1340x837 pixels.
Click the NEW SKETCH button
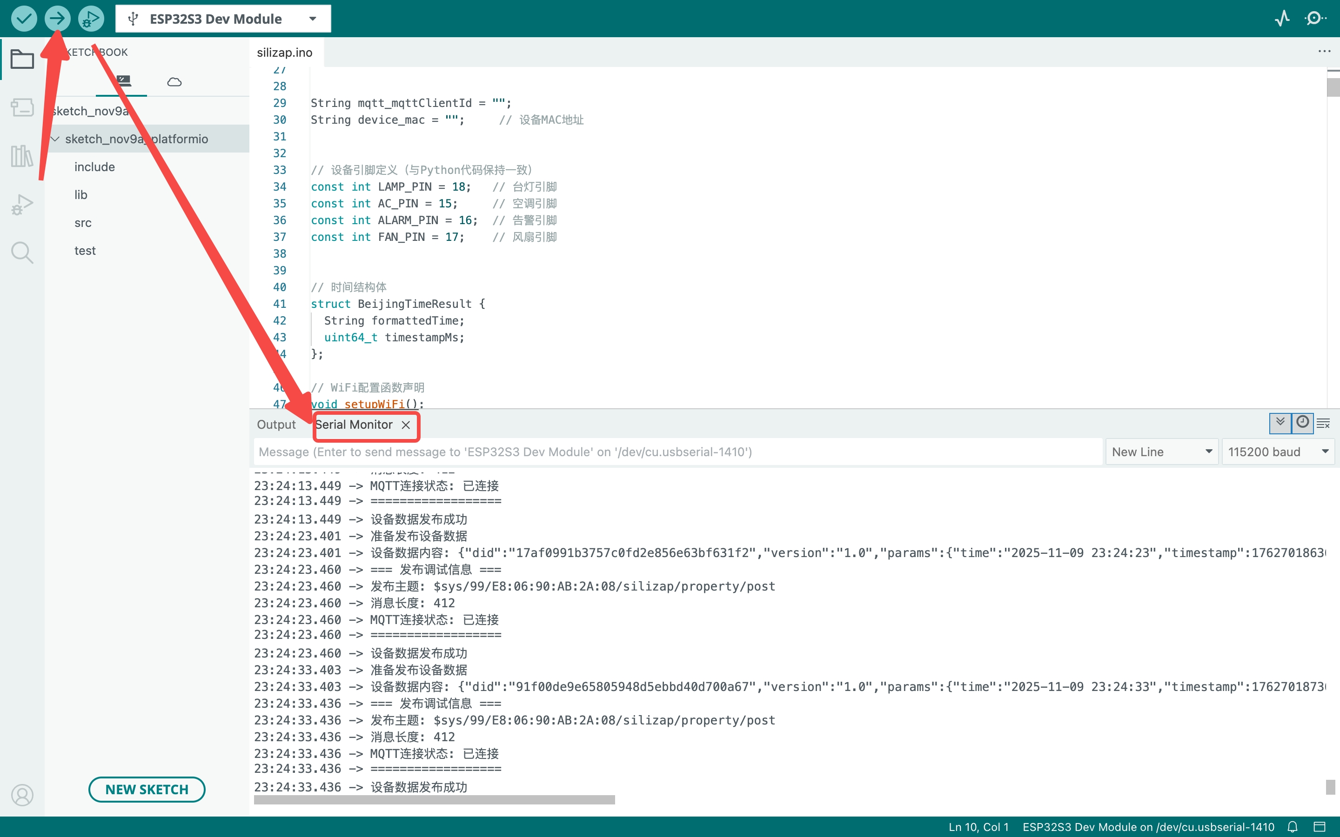click(146, 790)
